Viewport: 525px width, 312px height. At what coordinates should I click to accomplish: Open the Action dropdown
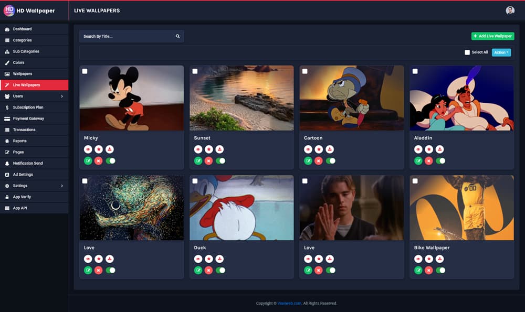(501, 52)
